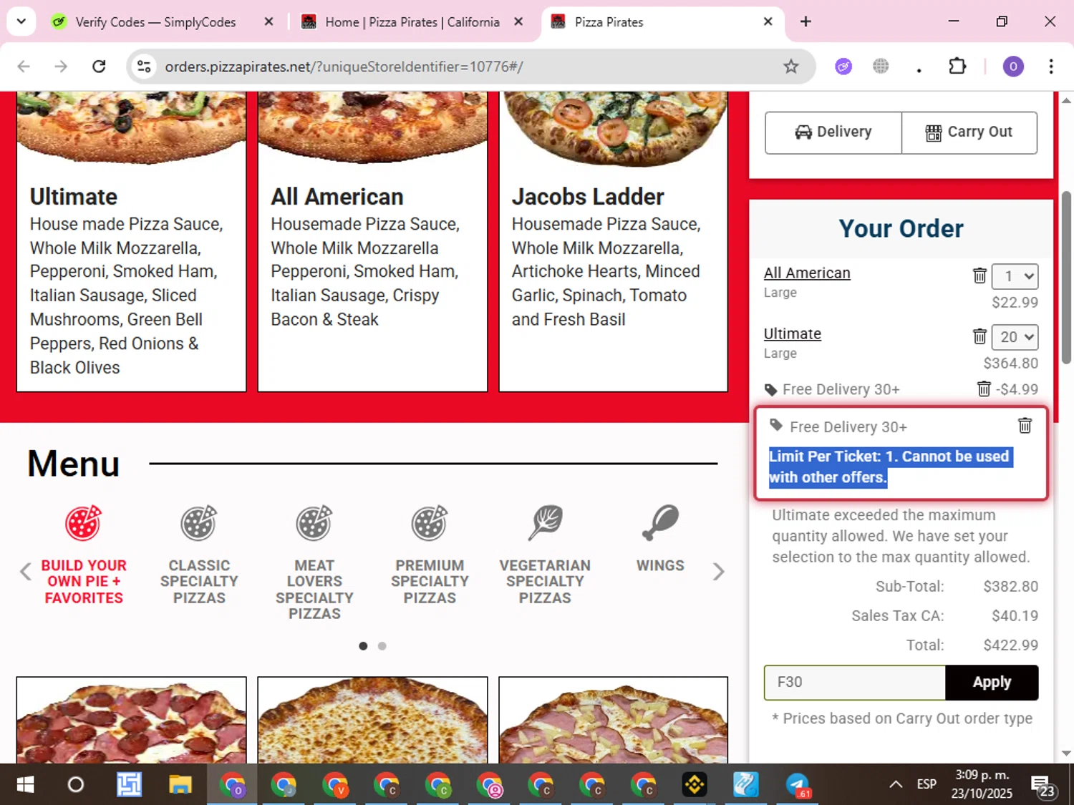Open the Chrome three-dot menu
Screen dimensions: 1074x805
(1051, 67)
